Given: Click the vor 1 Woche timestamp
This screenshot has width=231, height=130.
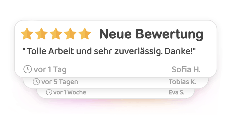Looking at the screenshot, I should coord(70,92).
